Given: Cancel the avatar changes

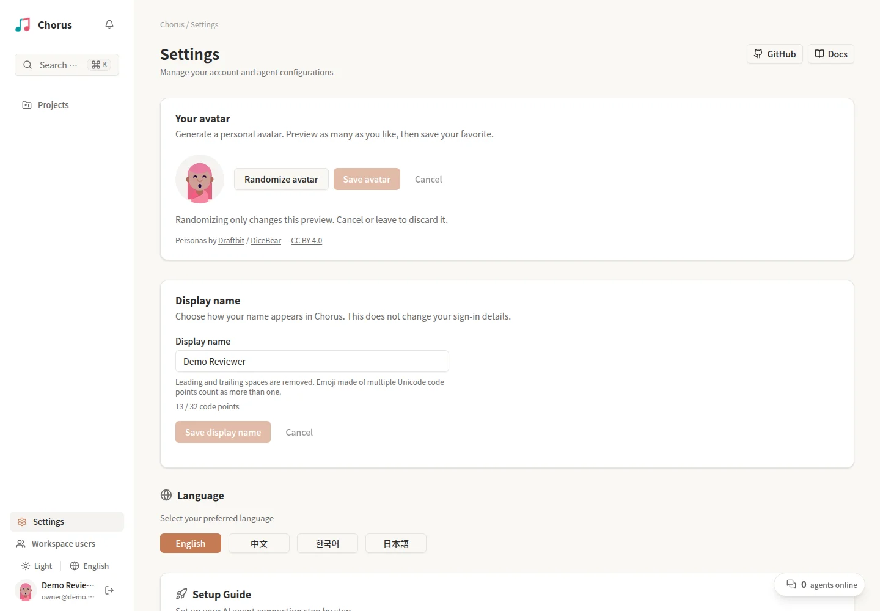Looking at the screenshot, I should pyautogui.click(x=428, y=179).
